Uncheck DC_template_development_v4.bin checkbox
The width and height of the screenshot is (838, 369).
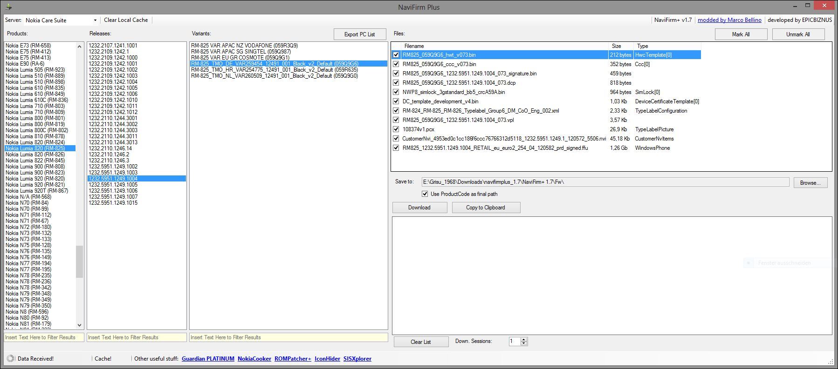pos(396,101)
